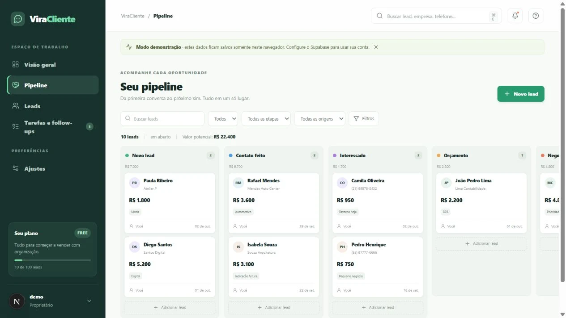
Task: Go to Visão geral
Action: tap(53, 65)
